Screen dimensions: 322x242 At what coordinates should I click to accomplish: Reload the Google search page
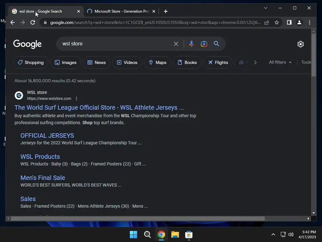pyautogui.click(x=33, y=22)
